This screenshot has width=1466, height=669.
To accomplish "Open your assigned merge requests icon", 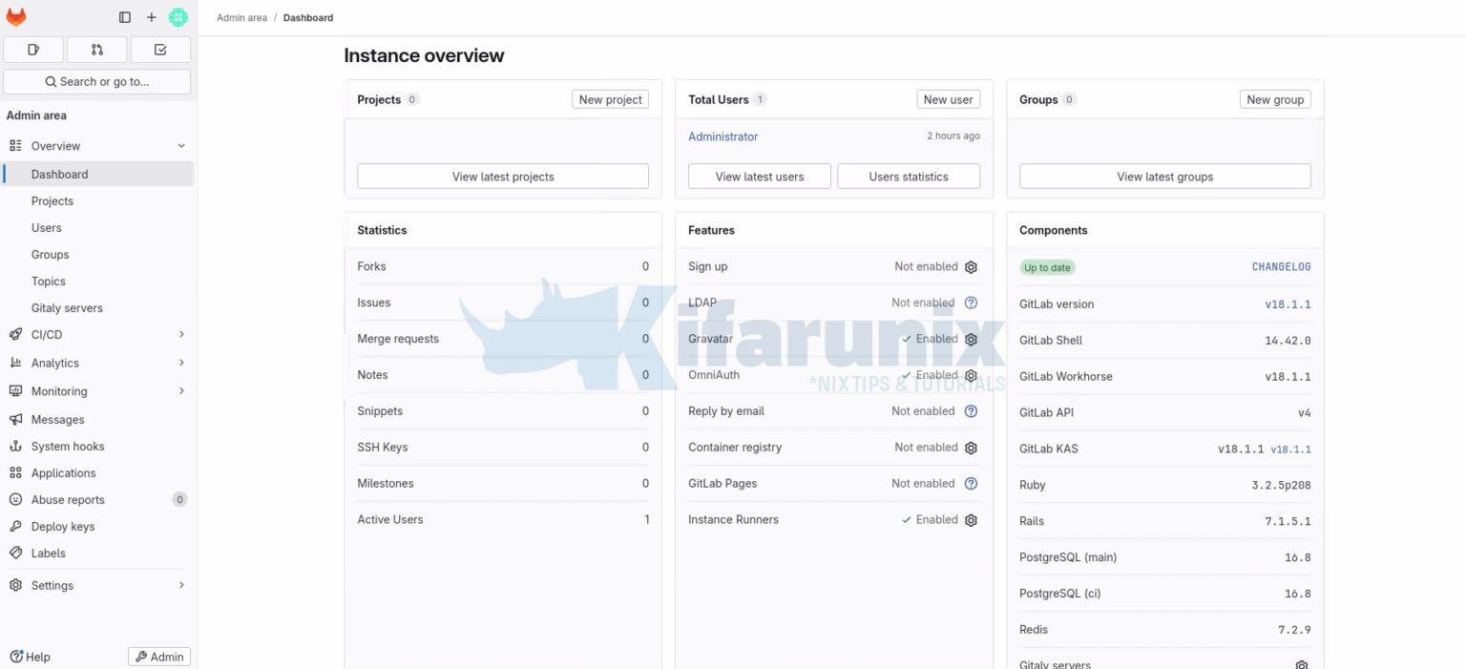I will pos(96,49).
